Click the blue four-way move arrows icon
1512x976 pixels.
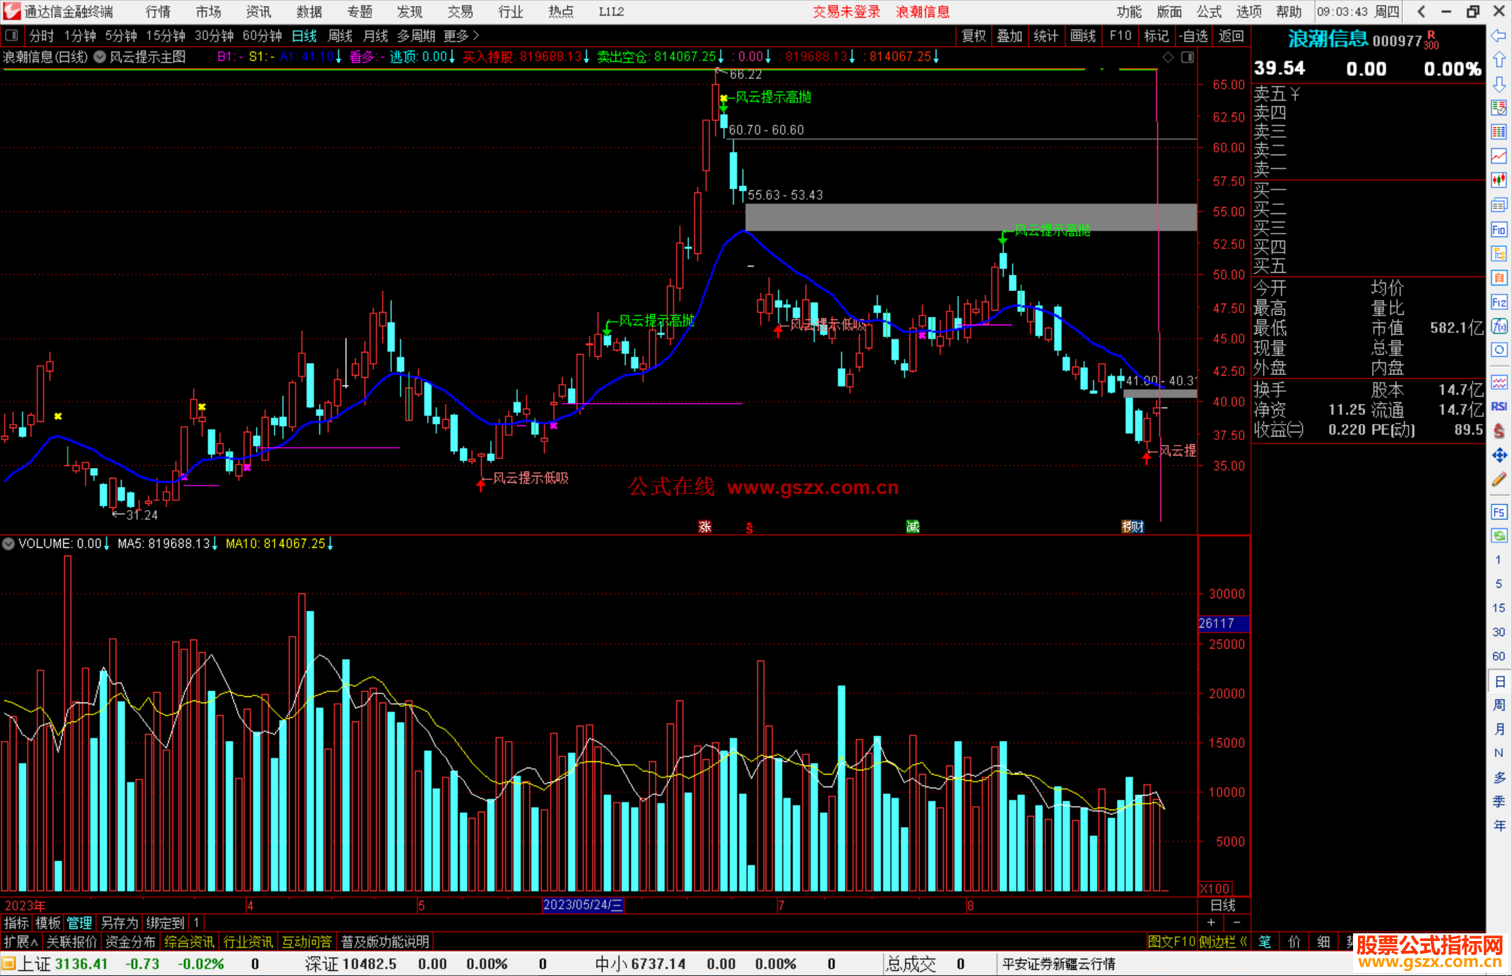1499,455
